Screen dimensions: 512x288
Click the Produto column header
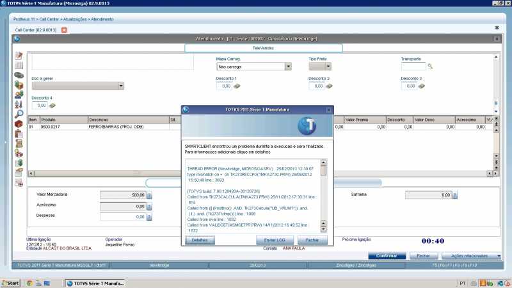63,120
